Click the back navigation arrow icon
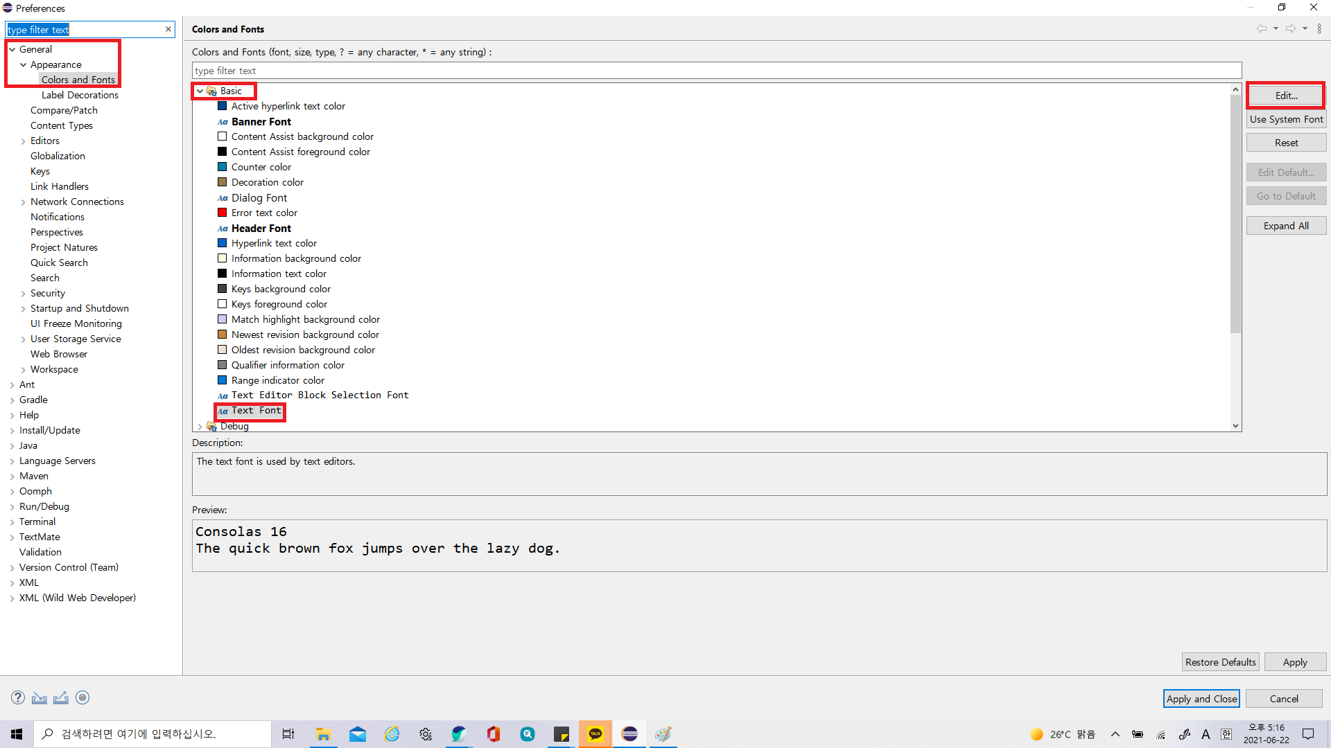This screenshot has height=748, width=1331. coord(1261,28)
